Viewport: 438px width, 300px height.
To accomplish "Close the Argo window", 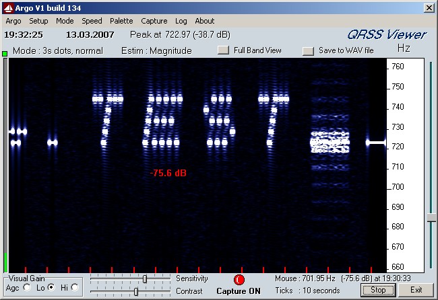I will coord(429,8).
